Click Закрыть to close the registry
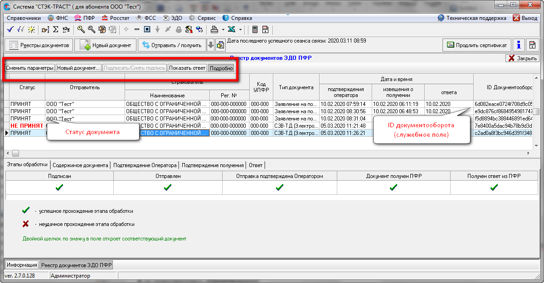 point(522,58)
